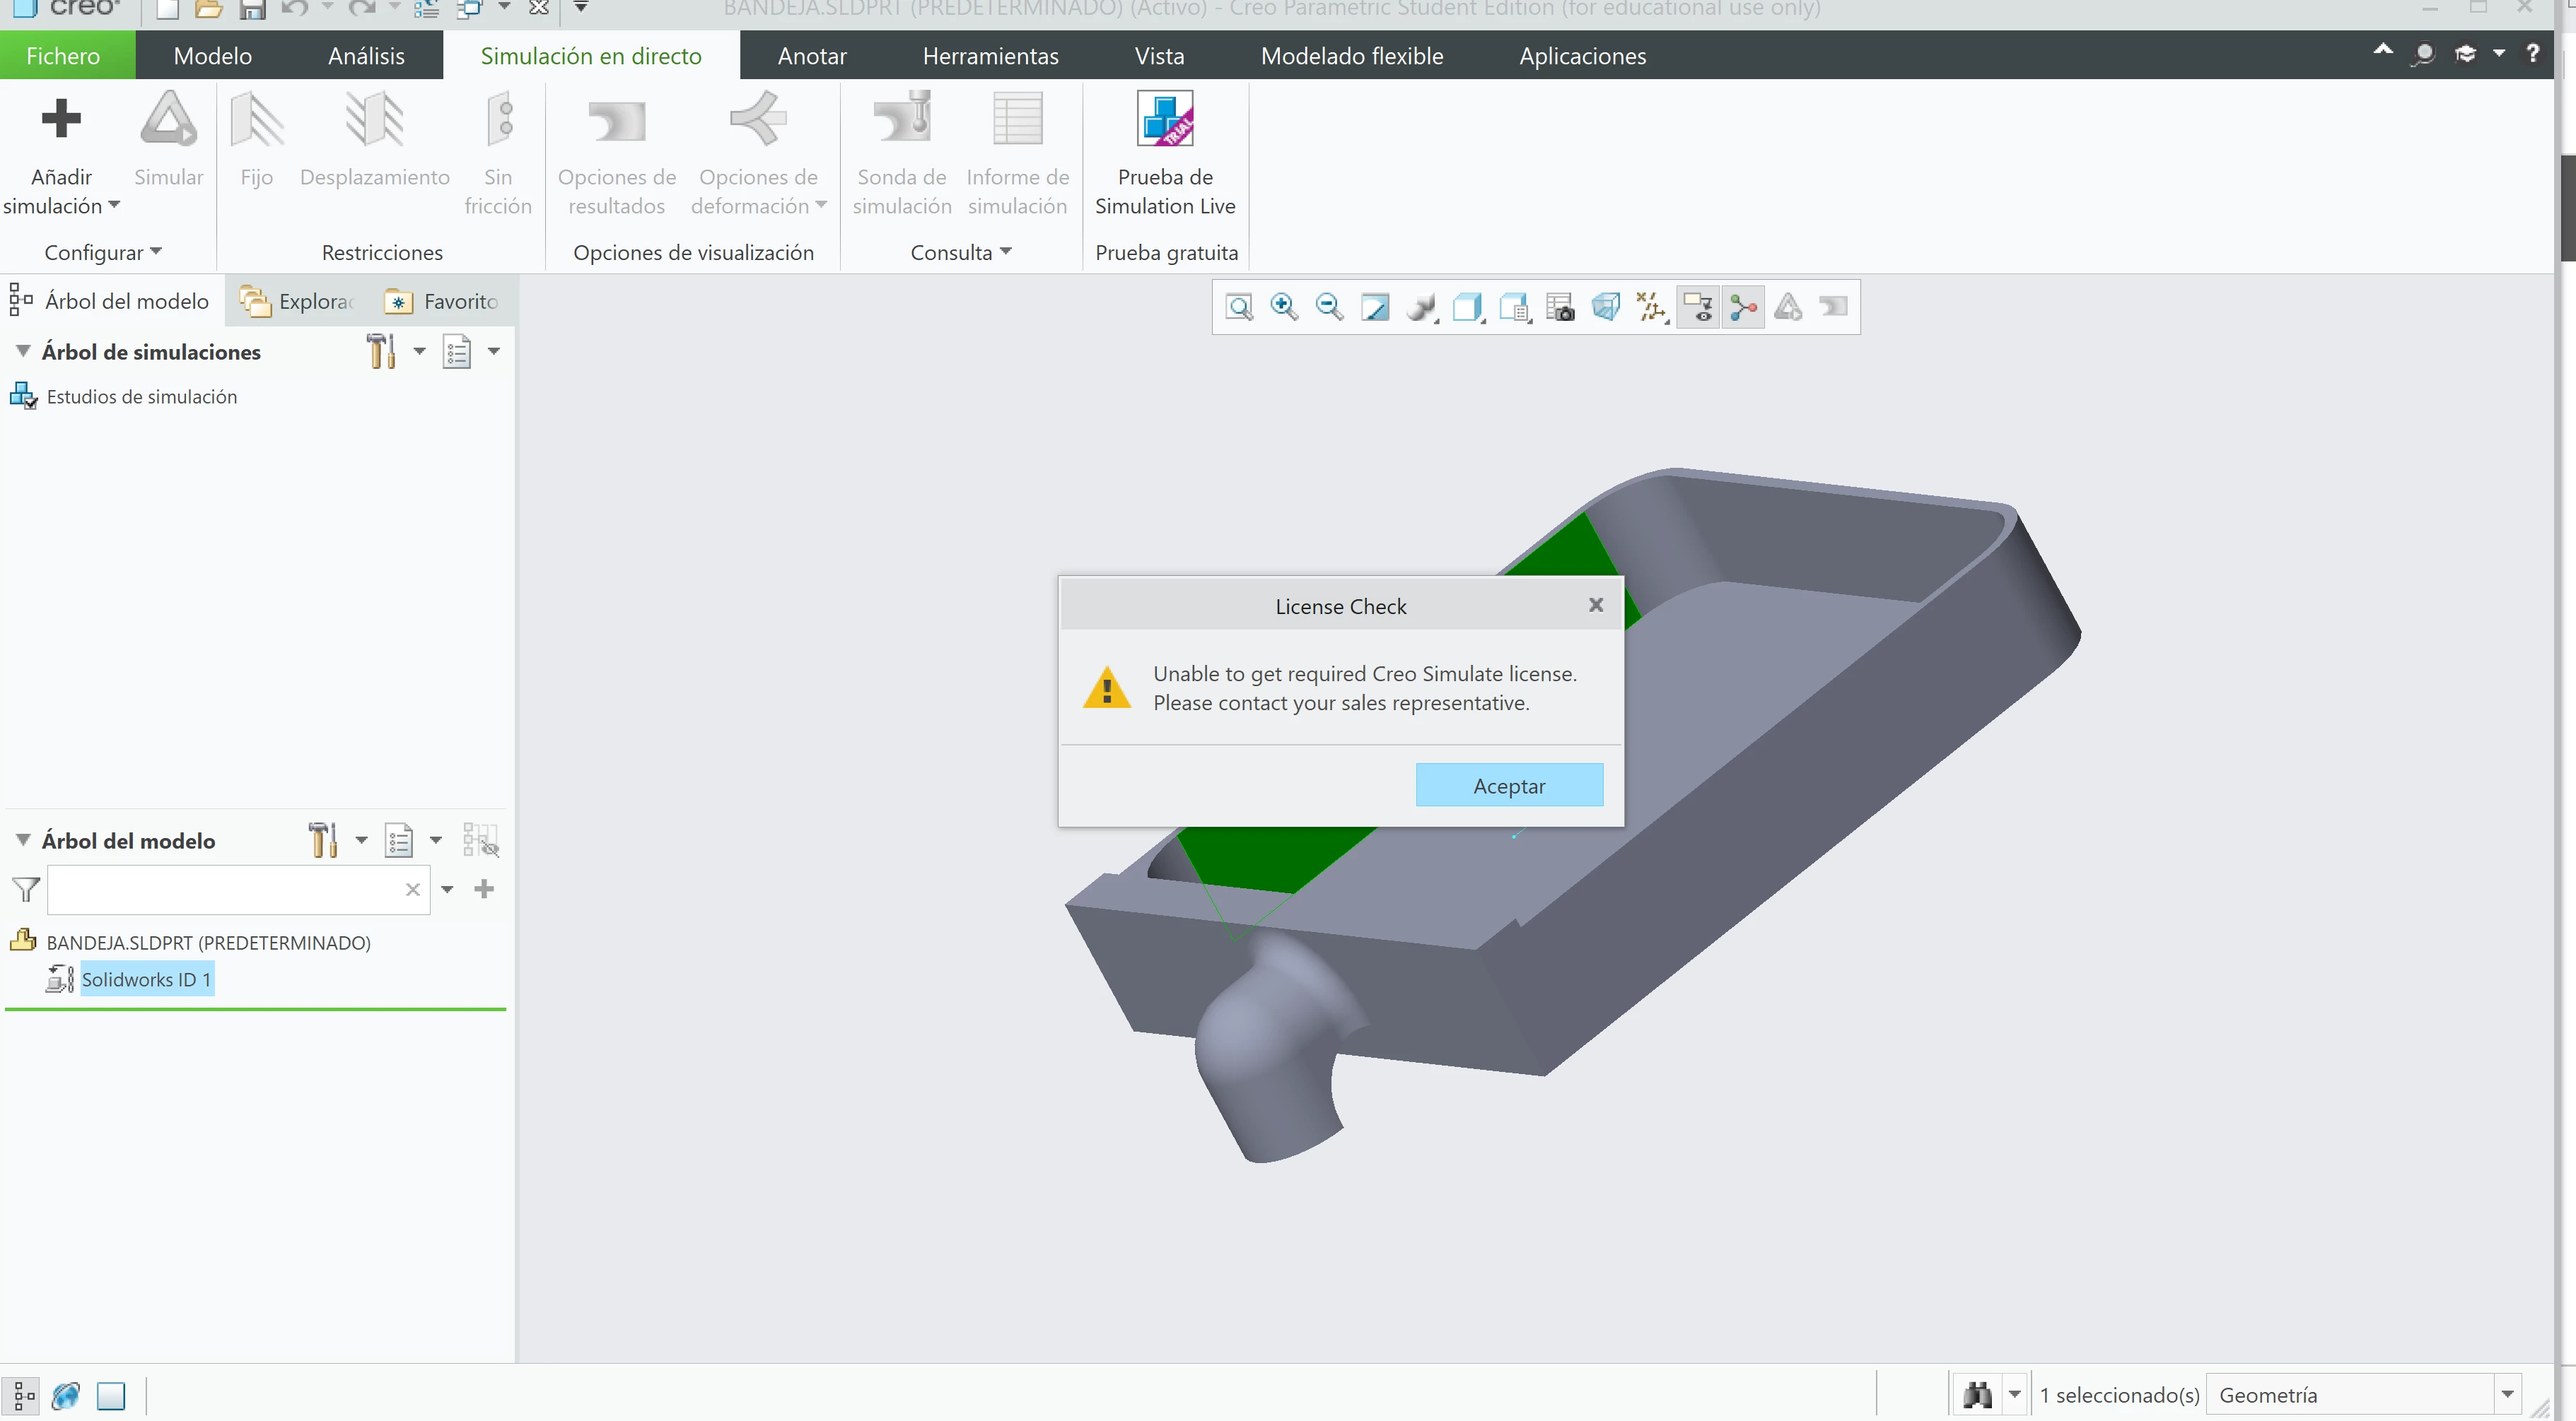The height and width of the screenshot is (1421, 2576).
Task: Close the License Check dialog with X
Action: click(1595, 605)
